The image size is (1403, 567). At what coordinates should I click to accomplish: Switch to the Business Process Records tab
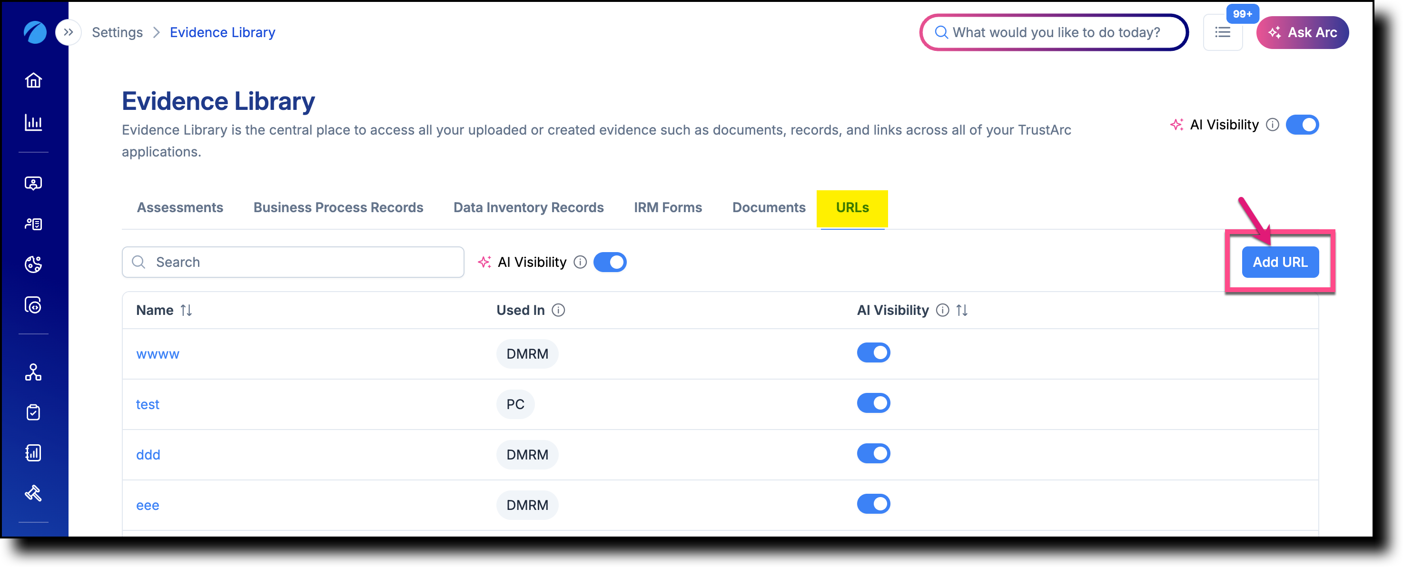pos(338,208)
